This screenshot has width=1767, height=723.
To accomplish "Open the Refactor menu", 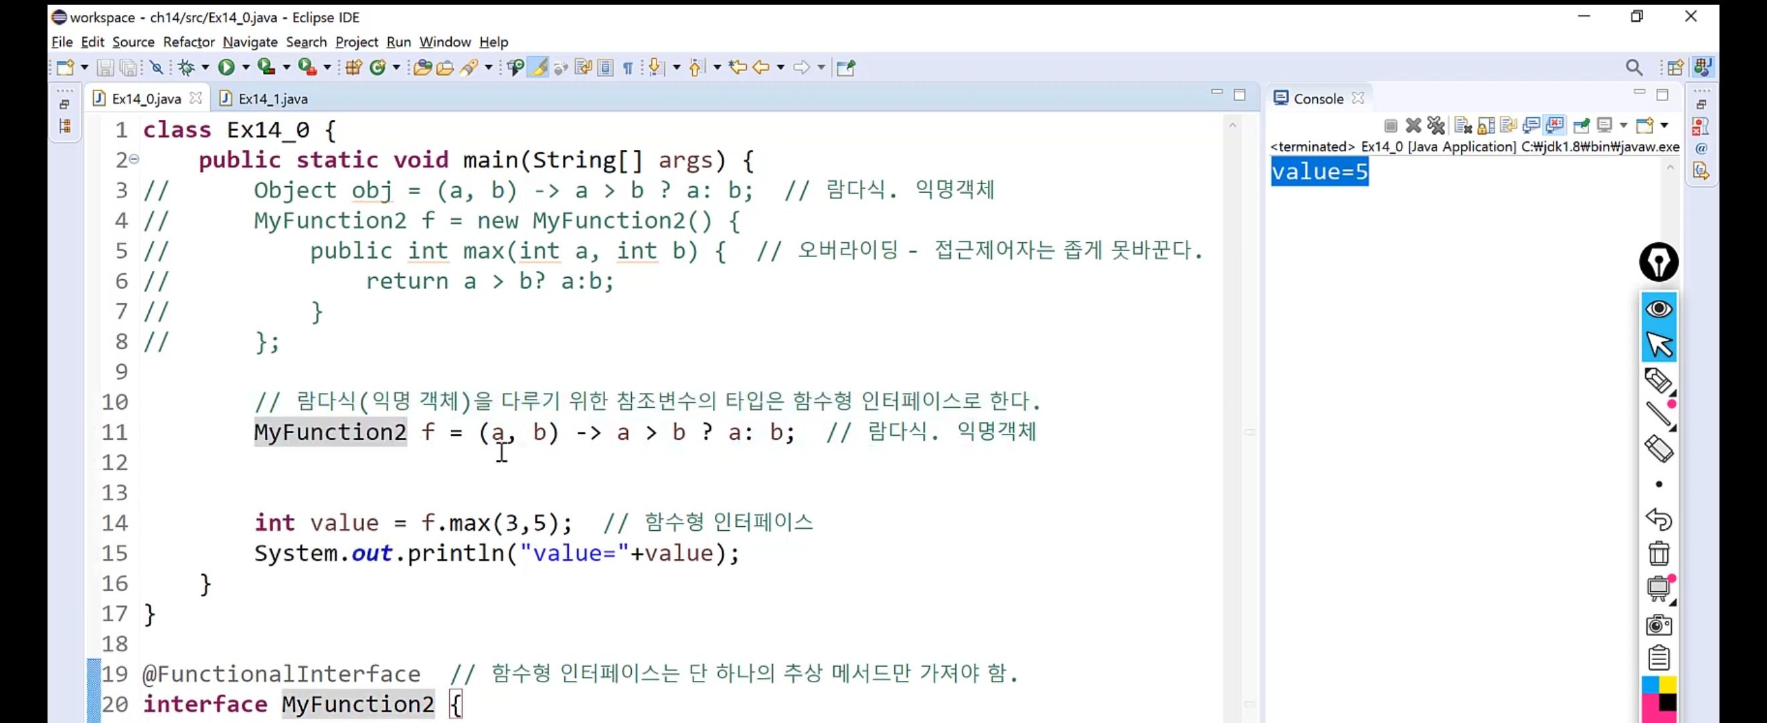I will click(x=189, y=42).
